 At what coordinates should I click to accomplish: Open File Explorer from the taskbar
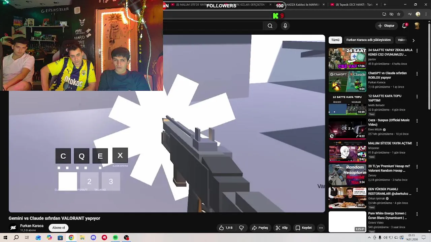pos(82,238)
